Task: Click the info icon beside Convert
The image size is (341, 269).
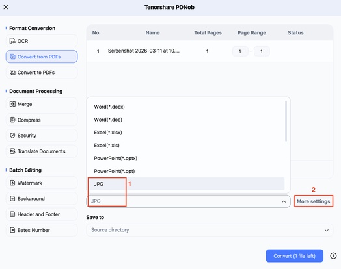Action: click(x=333, y=256)
